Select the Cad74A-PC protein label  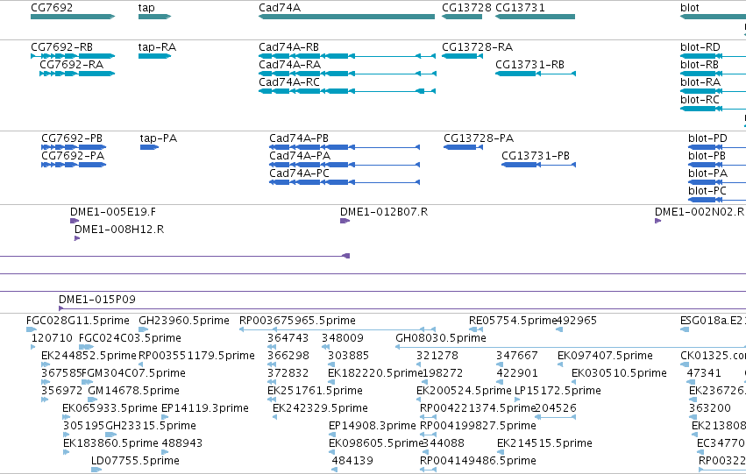pyautogui.click(x=299, y=173)
